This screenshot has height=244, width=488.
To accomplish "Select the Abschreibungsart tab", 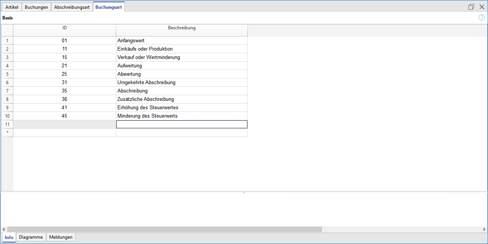I will (x=72, y=7).
